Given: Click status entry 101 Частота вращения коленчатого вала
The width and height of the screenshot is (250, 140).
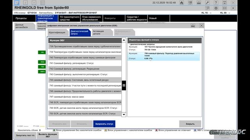Looking at the screenshot, I should (x=164, y=48).
